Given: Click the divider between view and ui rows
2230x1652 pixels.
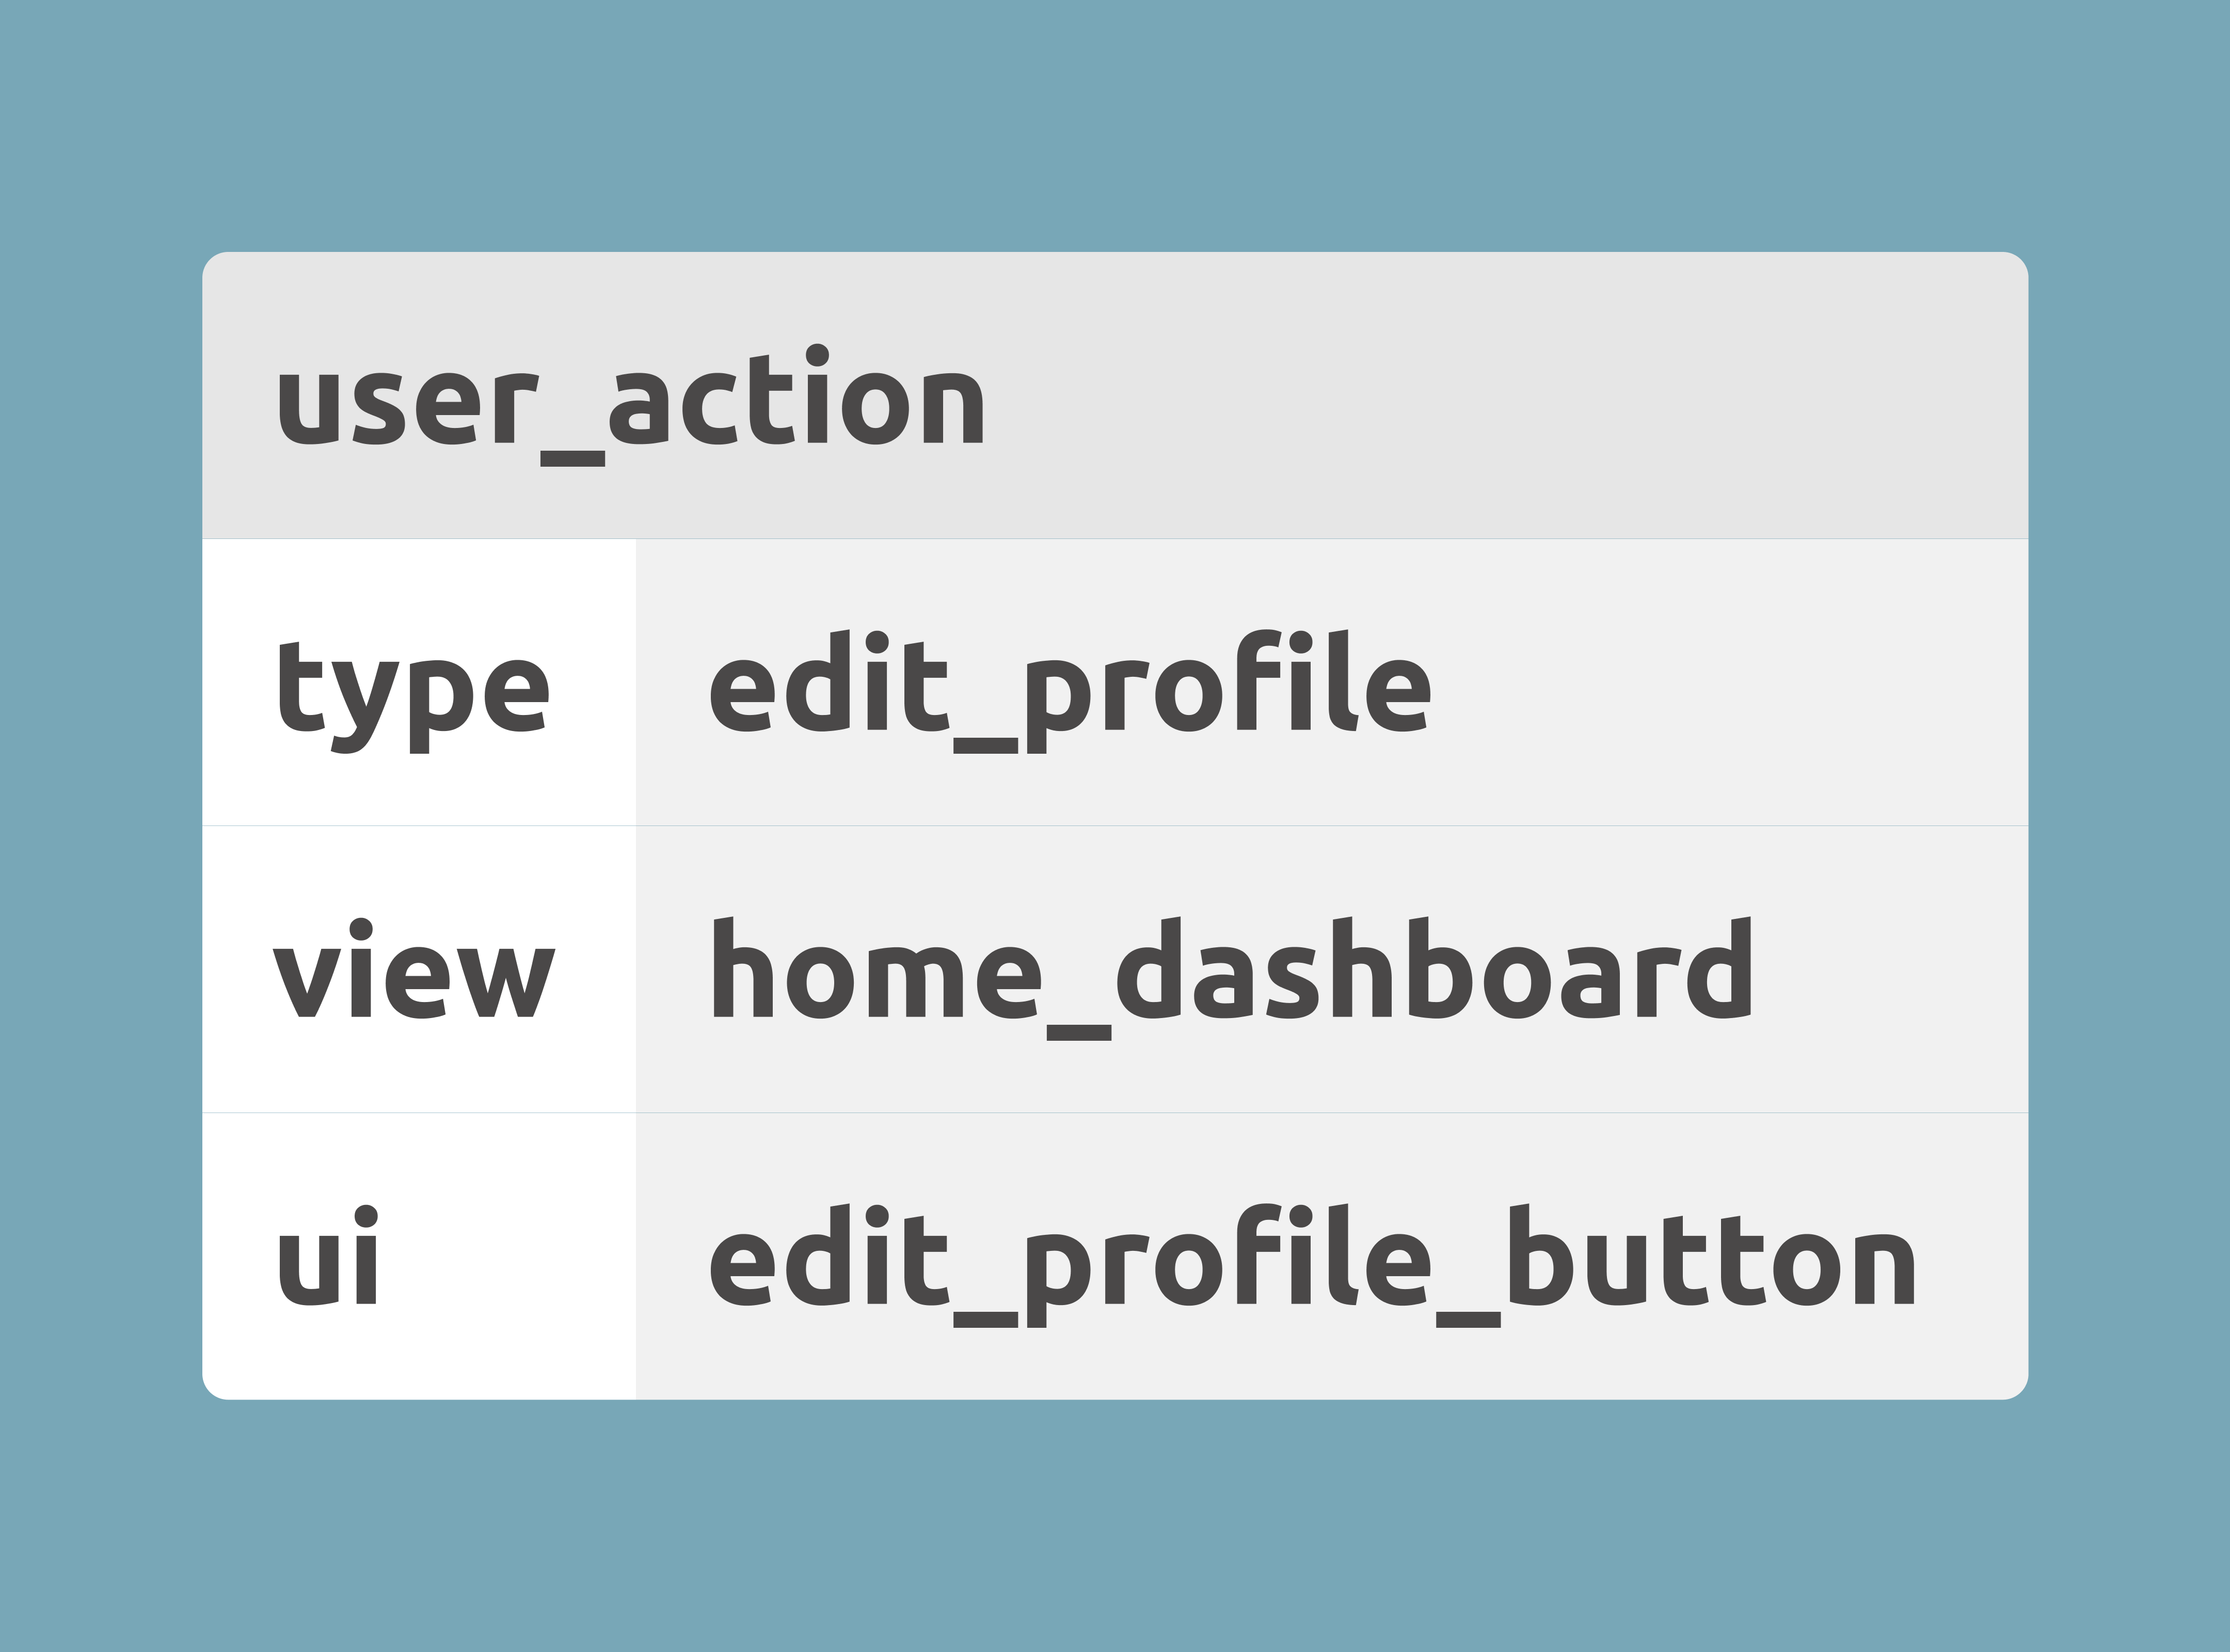Looking at the screenshot, I should click(x=1115, y=1112).
